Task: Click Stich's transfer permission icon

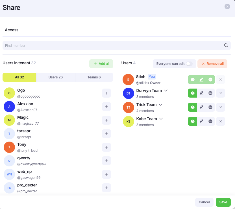Action: 210,80
